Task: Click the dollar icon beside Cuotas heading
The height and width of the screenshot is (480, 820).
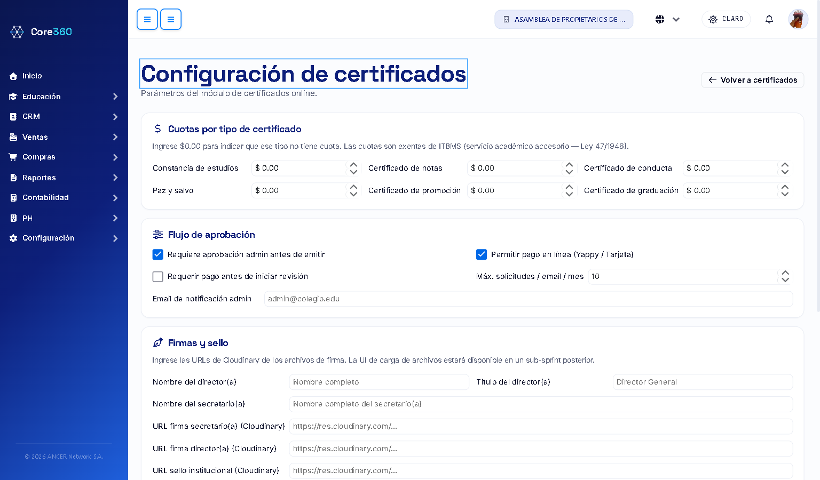Action: (157, 129)
